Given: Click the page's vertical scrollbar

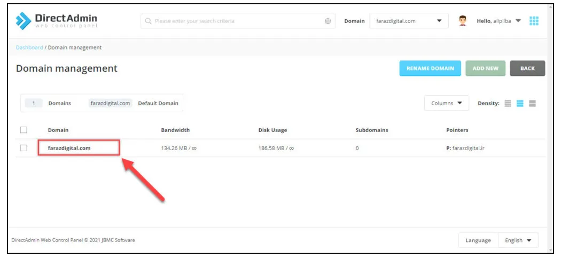Looking at the screenshot, I should (550, 128).
